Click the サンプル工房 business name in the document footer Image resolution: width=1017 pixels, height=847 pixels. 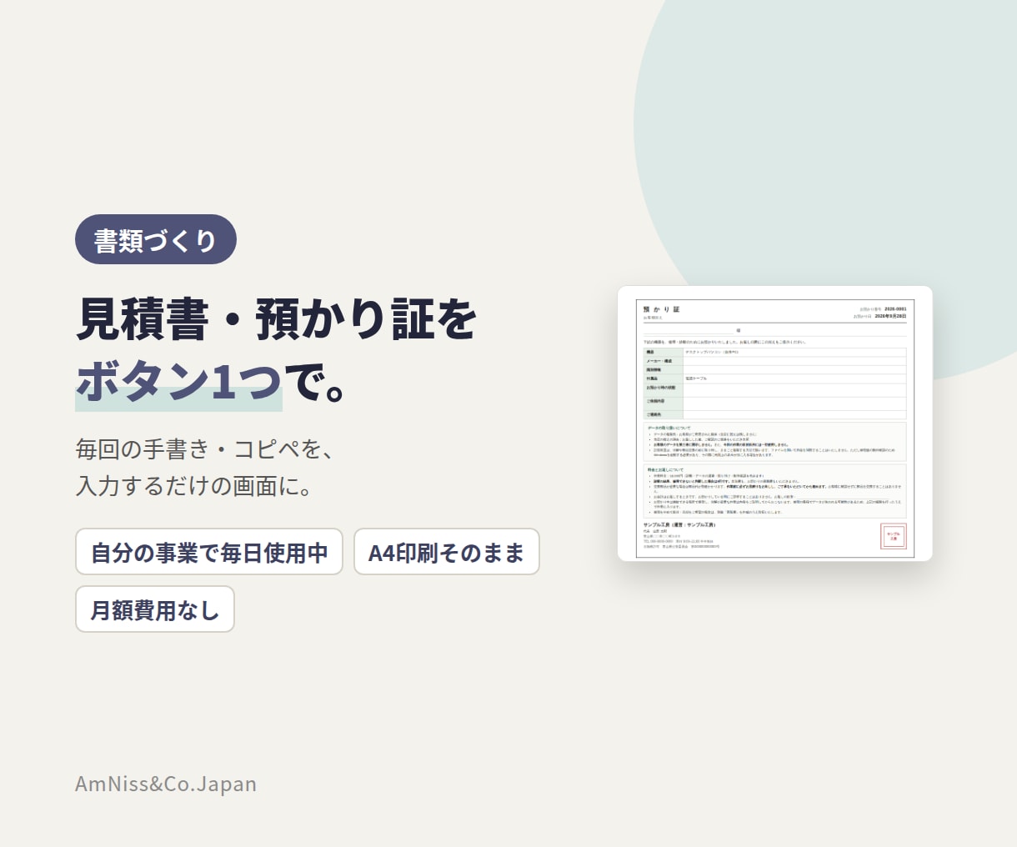click(679, 524)
